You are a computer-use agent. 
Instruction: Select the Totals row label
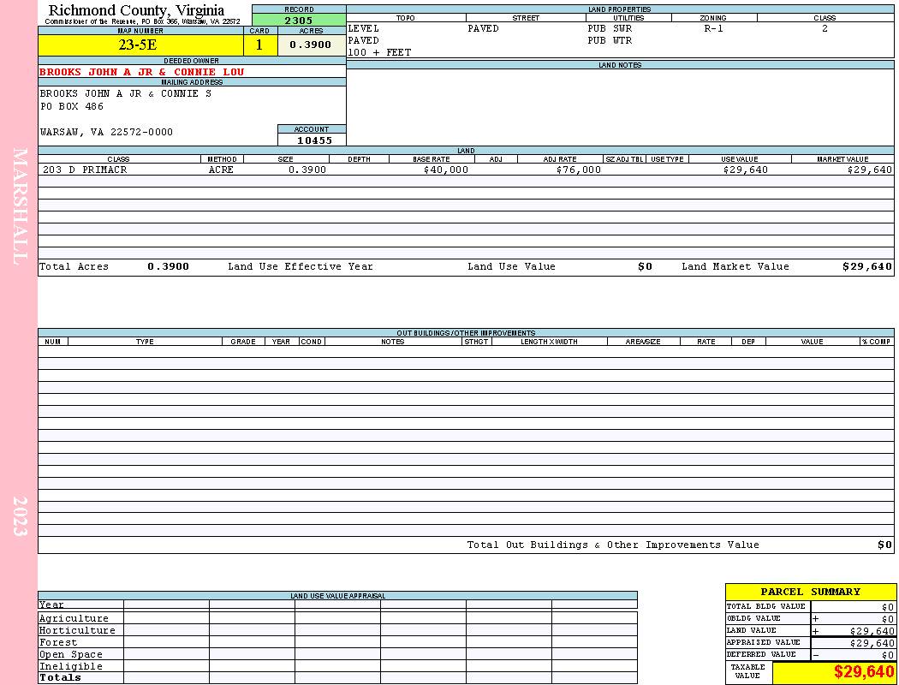(x=60, y=677)
